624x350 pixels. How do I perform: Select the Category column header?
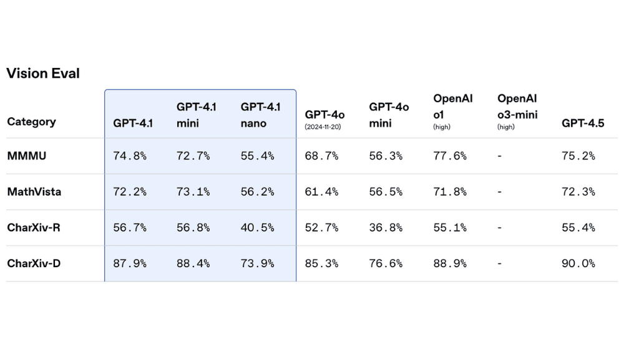click(31, 121)
